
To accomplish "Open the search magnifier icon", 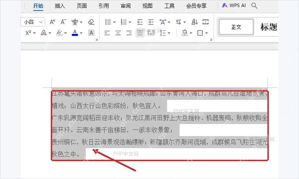I will click(254, 6).
